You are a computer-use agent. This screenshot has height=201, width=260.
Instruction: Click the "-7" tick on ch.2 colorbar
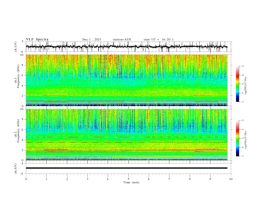pos(242,156)
